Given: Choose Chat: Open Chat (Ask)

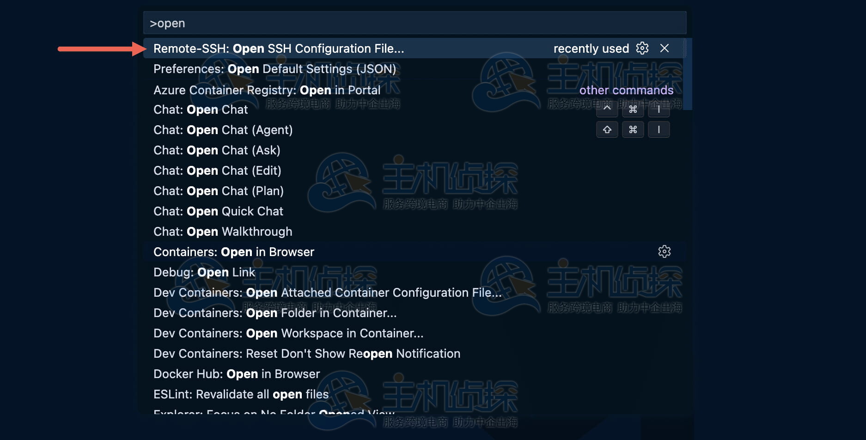Looking at the screenshot, I should pyautogui.click(x=217, y=150).
